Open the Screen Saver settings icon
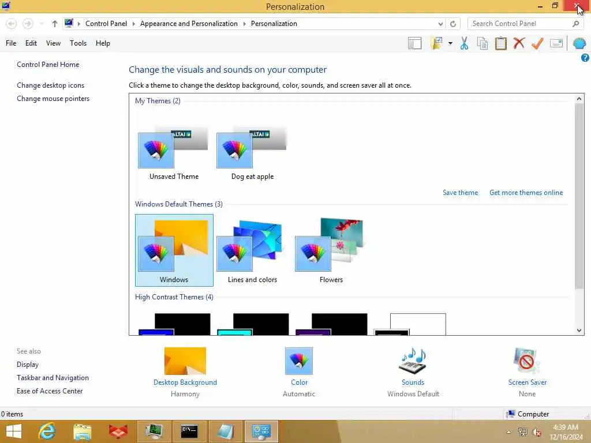The width and height of the screenshot is (591, 443). 527,361
